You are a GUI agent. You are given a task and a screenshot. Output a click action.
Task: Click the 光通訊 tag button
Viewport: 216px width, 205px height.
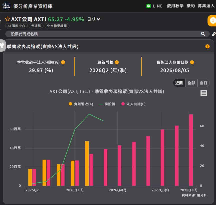click(x=36, y=26)
